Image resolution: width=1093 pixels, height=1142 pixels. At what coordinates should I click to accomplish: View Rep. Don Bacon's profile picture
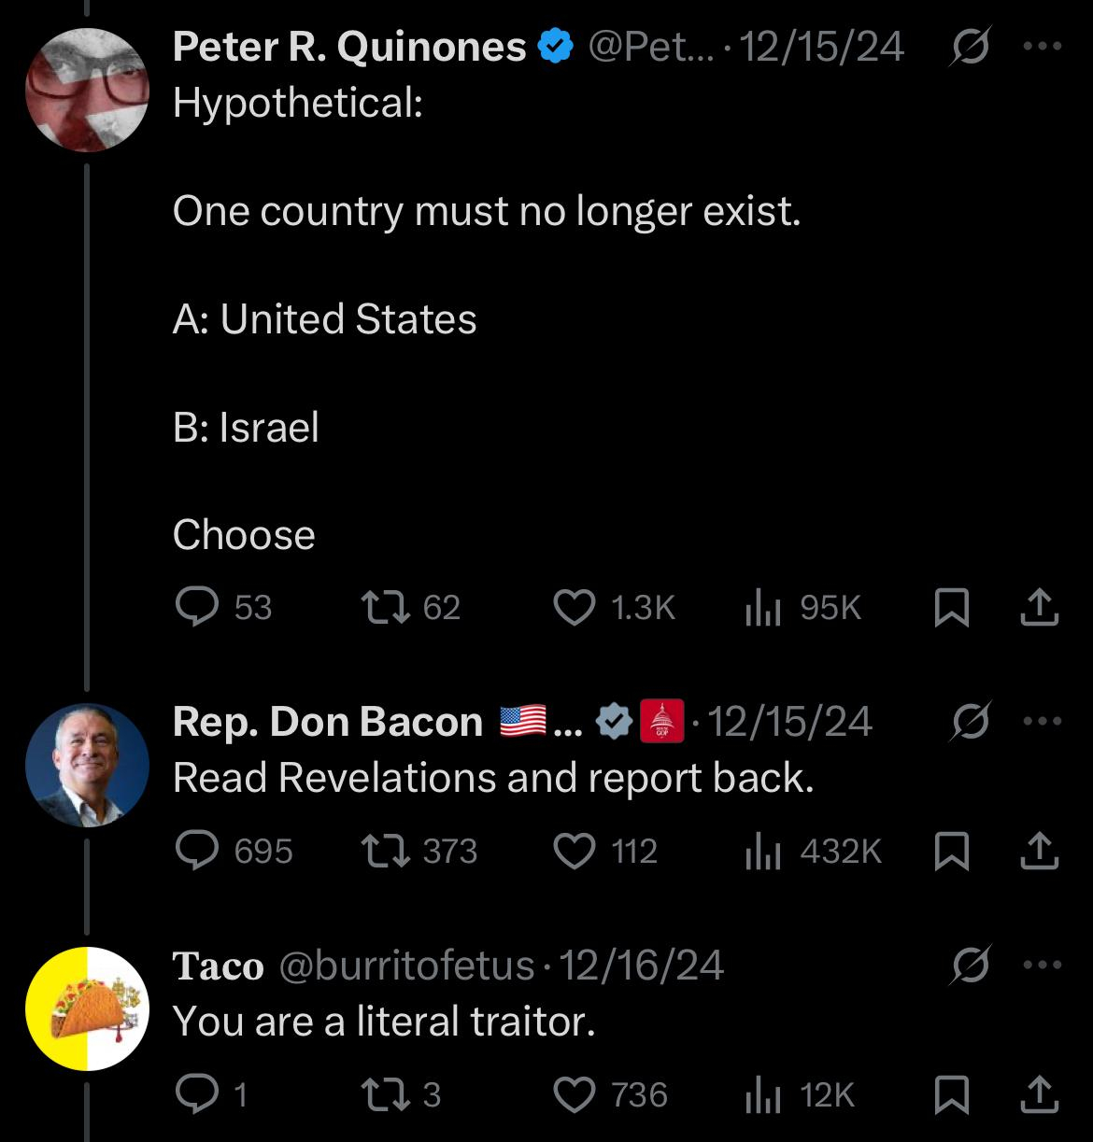tap(87, 765)
